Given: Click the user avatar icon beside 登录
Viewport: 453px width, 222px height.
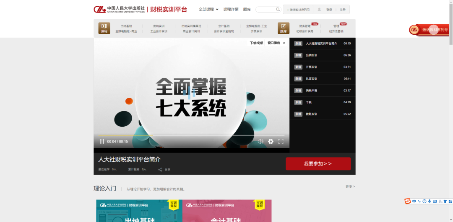Looking at the screenshot, I should pyautogui.click(x=319, y=10).
